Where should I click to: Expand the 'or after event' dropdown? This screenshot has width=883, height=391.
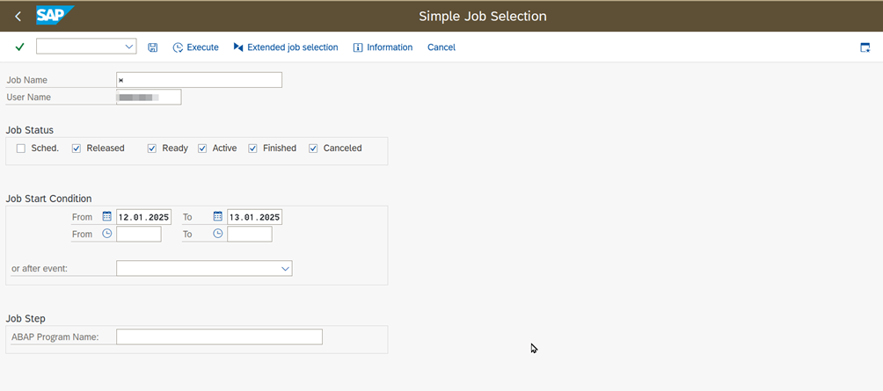pyautogui.click(x=285, y=269)
